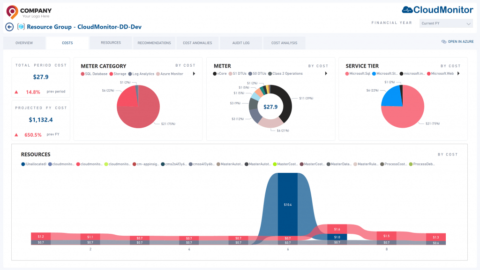Click the 650.5% prev FY change
Image resolution: width=480 pixels, height=270 pixels.
[33, 135]
